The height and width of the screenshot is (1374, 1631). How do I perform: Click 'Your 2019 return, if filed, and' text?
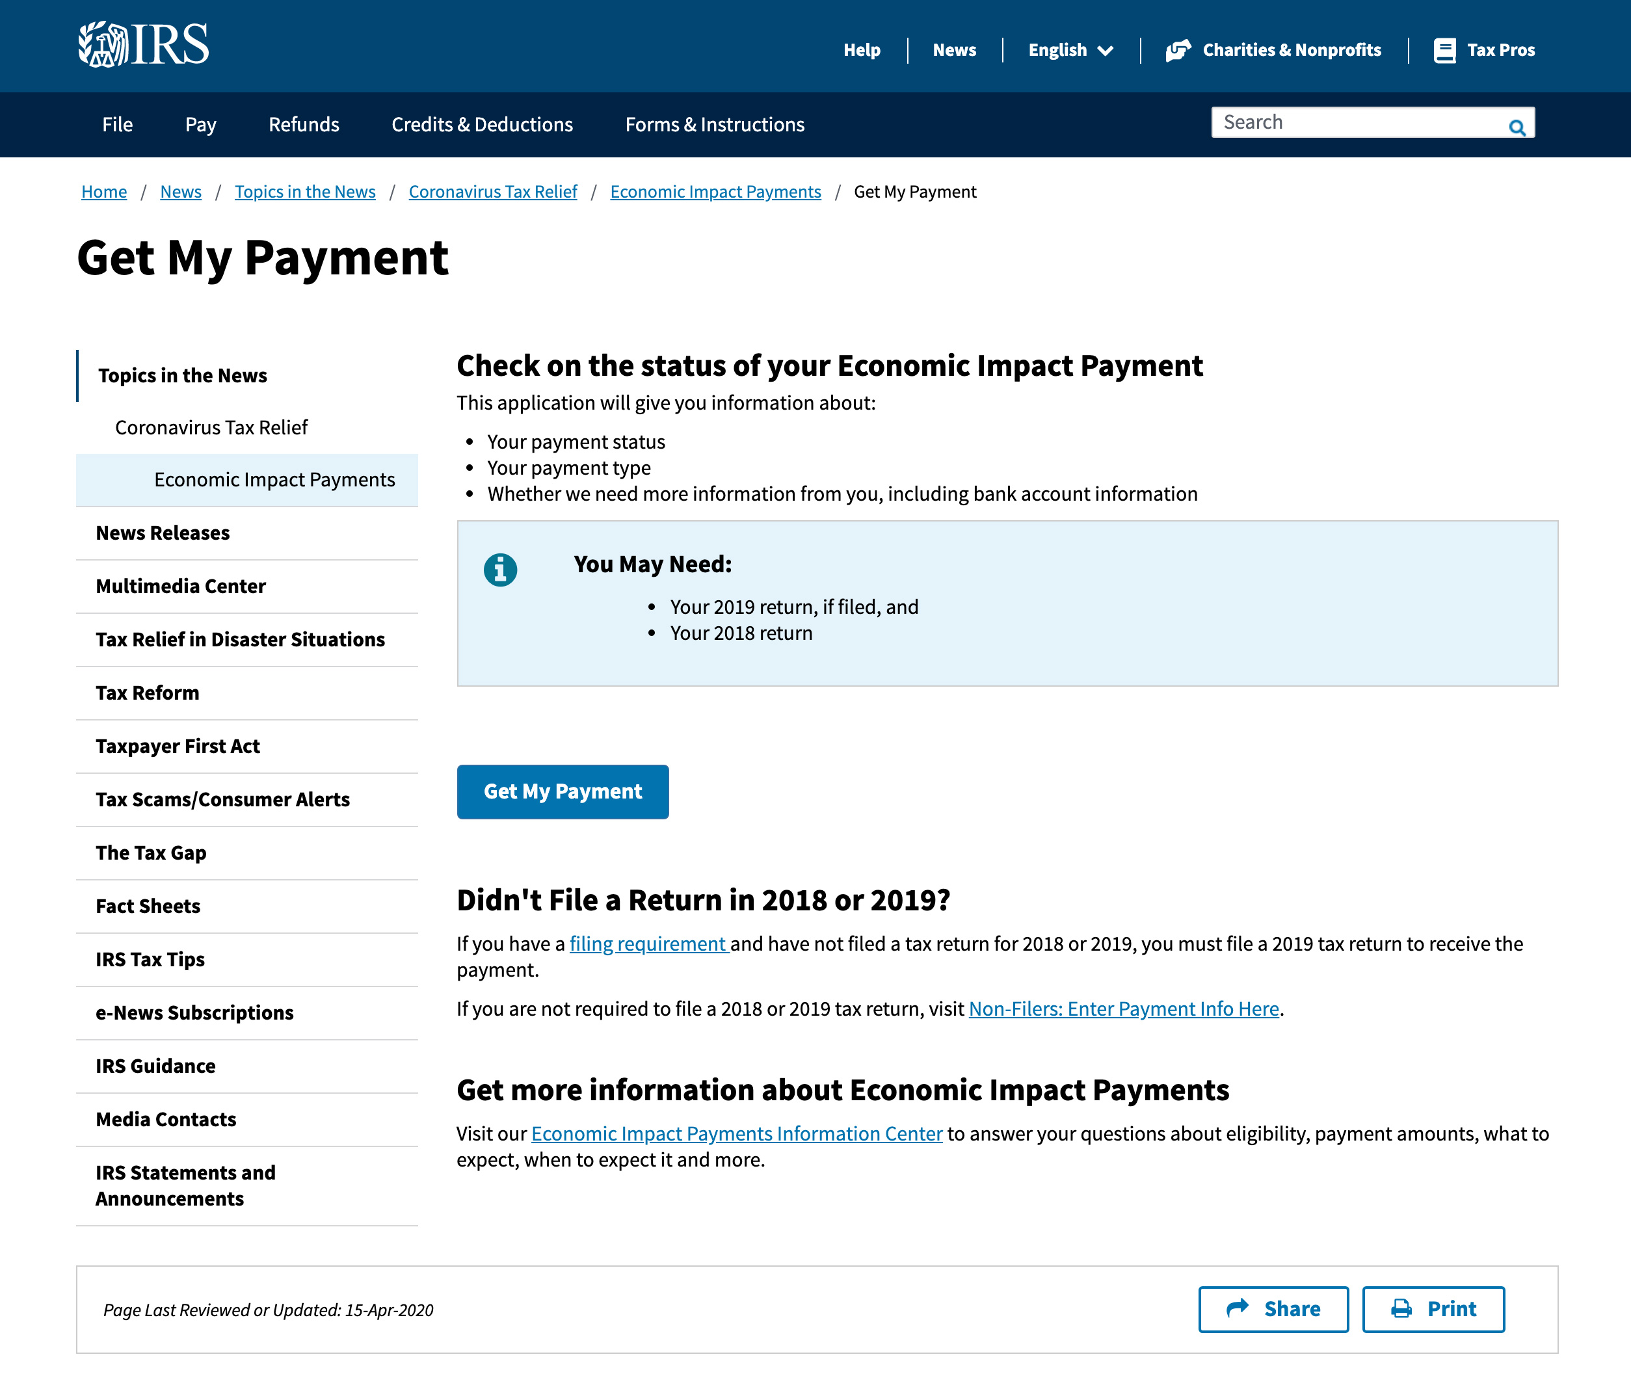click(x=795, y=607)
